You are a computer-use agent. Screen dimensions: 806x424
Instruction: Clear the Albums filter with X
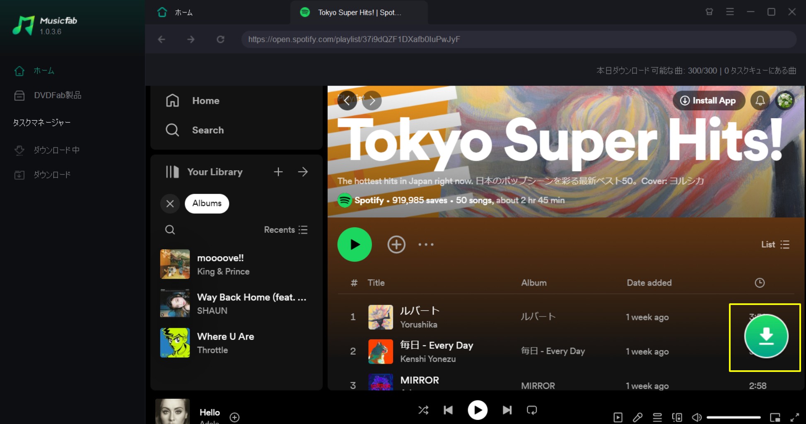[170, 204]
